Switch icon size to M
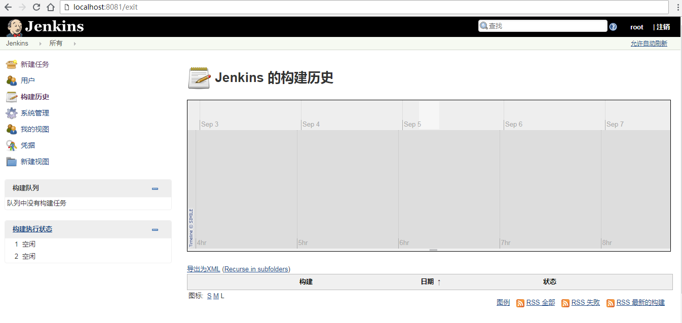682x323 pixels. [215, 295]
